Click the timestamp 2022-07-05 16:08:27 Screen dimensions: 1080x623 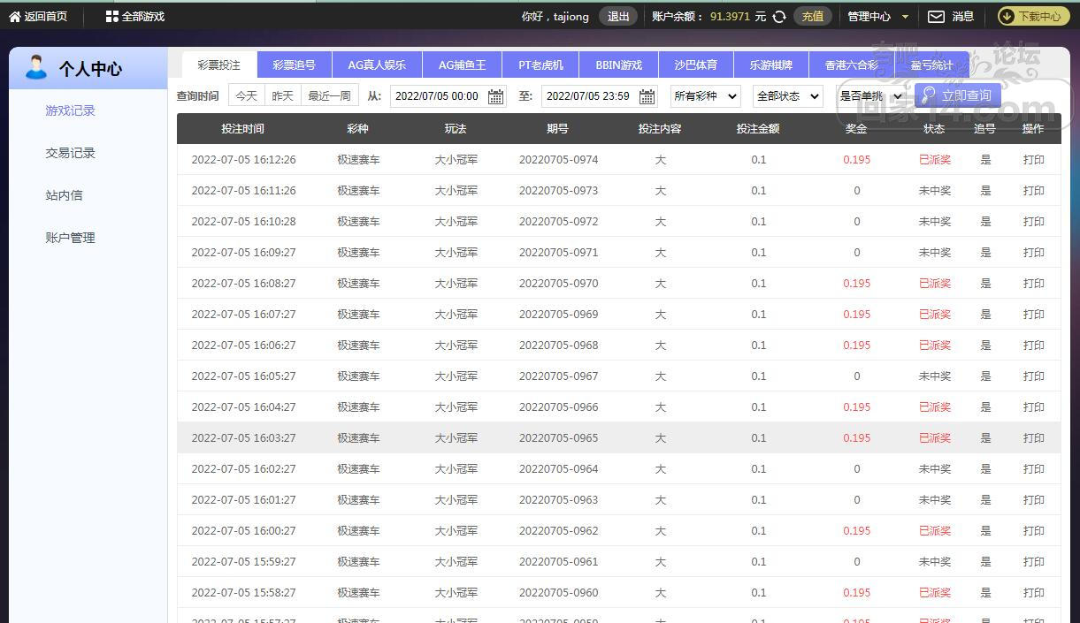[243, 284]
